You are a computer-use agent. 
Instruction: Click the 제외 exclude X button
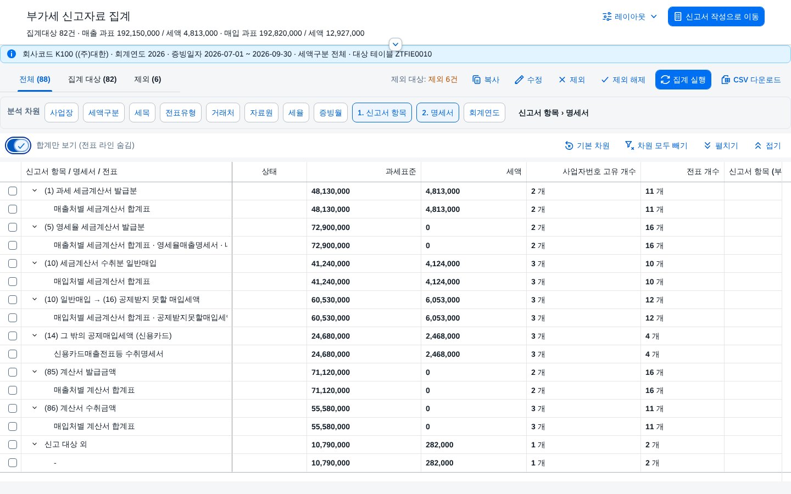click(572, 80)
